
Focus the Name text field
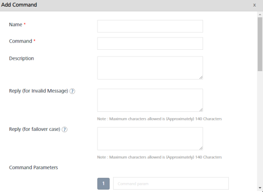(x=150, y=26)
